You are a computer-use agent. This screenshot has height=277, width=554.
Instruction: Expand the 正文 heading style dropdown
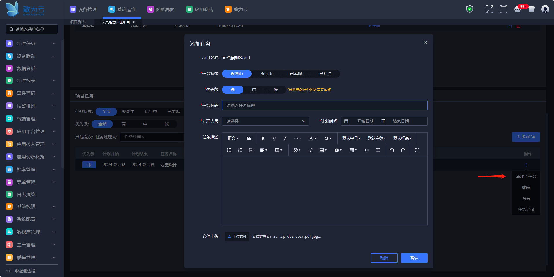point(233,138)
